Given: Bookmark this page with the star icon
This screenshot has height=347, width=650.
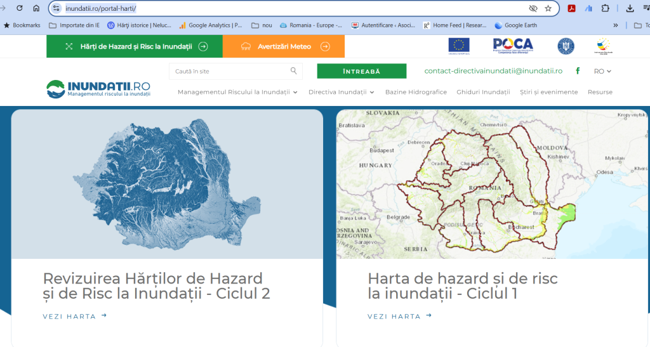Looking at the screenshot, I should pyautogui.click(x=548, y=8).
